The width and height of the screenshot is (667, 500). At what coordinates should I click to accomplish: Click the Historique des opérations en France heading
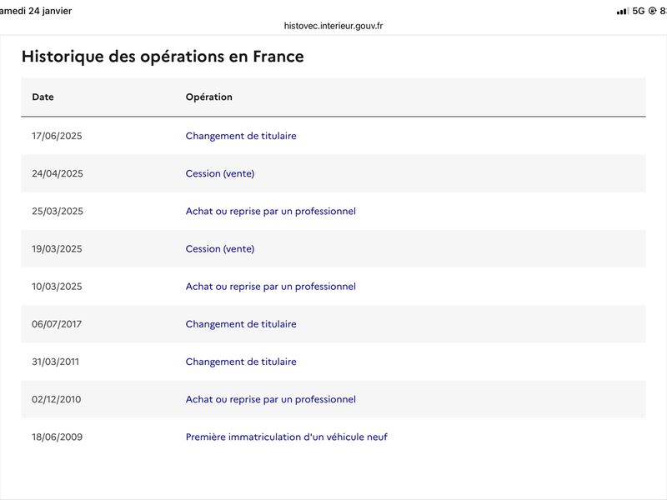(x=163, y=57)
